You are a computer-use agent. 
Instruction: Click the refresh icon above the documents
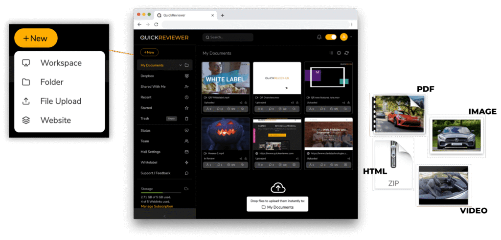click(x=347, y=53)
